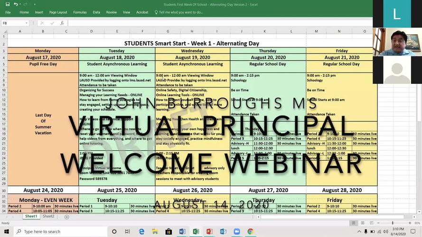Click inside the formula bar
Screen dimensions: 422x237
point(219,23)
